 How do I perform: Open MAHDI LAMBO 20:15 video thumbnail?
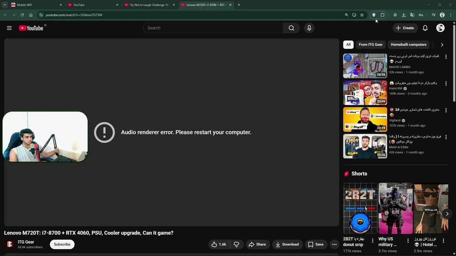click(365, 66)
